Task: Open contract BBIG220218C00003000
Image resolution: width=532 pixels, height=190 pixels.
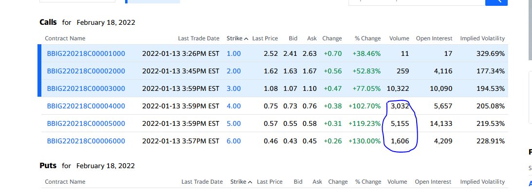Action: [86, 89]
